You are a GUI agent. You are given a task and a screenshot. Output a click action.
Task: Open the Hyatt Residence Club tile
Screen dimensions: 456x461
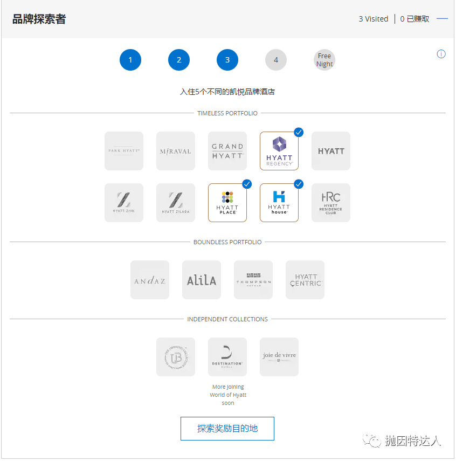pos(331,203)
